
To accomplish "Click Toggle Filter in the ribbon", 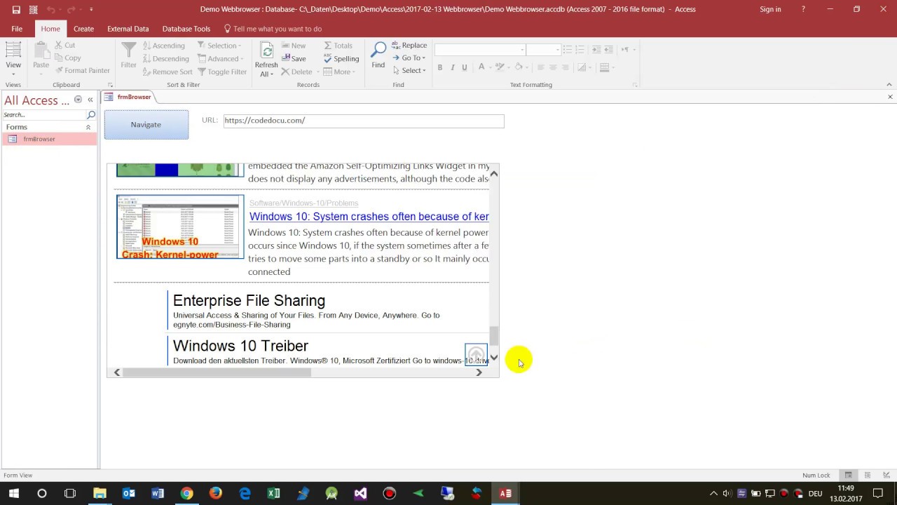I will coord(222,72).
